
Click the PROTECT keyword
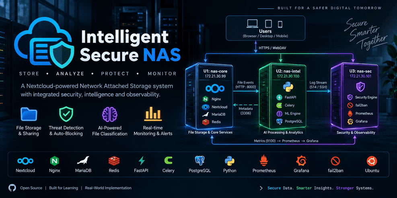(x=115, y=73)
